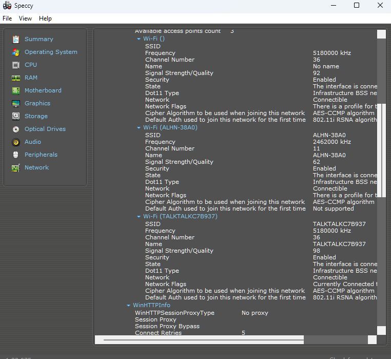Click the SSID value TALKTALKC7B937

339,224
